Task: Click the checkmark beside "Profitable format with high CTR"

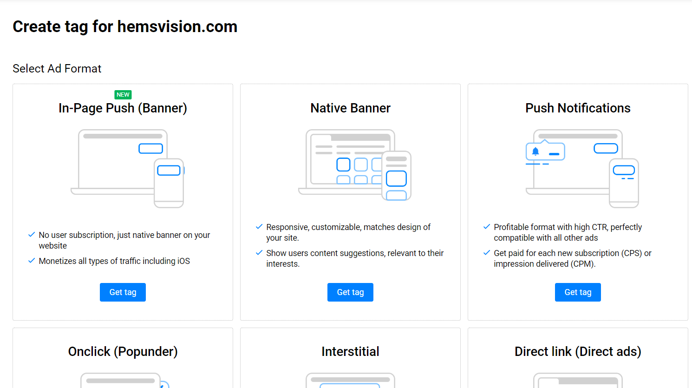Action: pos(487,226)
